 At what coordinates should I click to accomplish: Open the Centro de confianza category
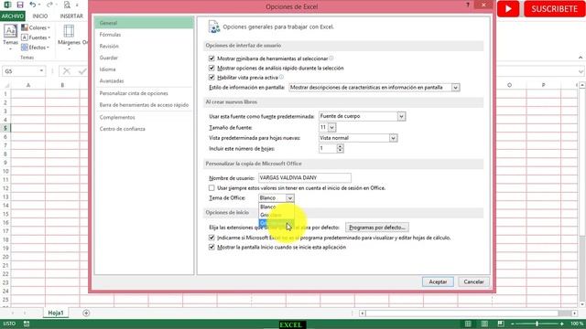point(144,129)
